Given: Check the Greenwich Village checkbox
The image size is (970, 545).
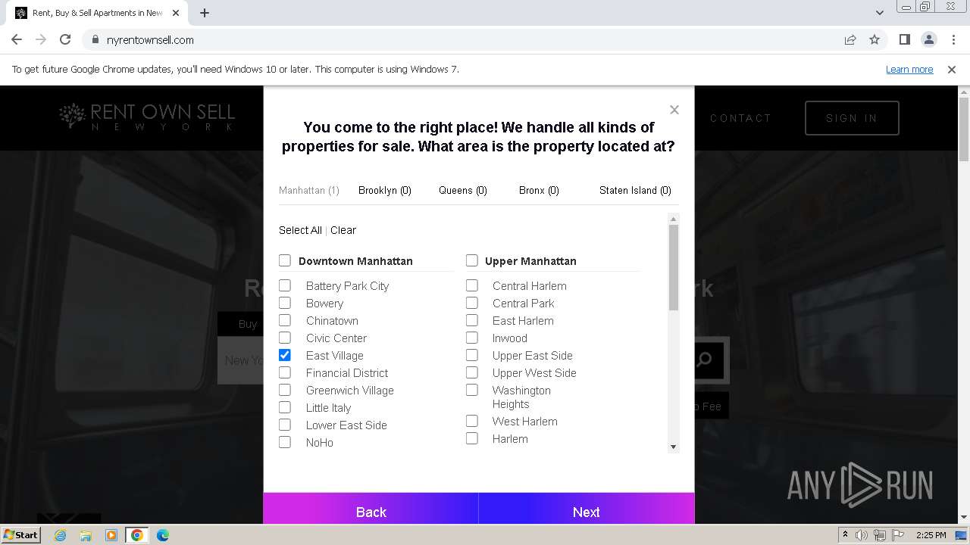Looking at the screenshot, I should coord(285,390).
